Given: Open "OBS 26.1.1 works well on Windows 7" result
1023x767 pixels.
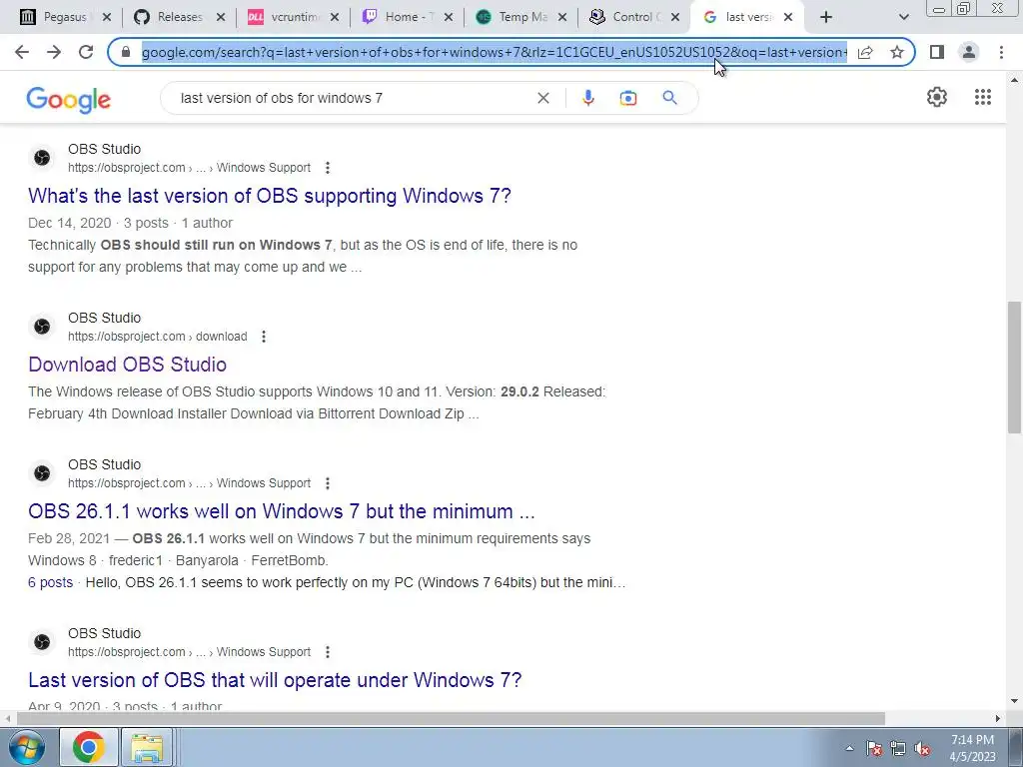Looking at the screenshot, I should pyautogui.click(x=281, y=511).
